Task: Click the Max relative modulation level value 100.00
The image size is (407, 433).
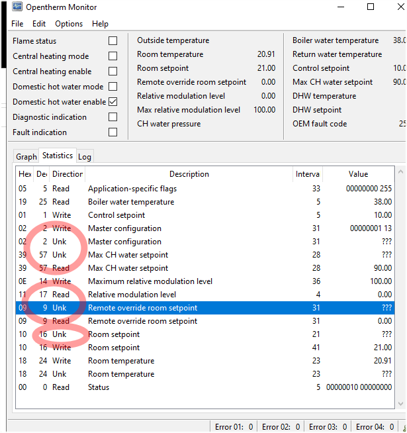Action: coord(264,110)
